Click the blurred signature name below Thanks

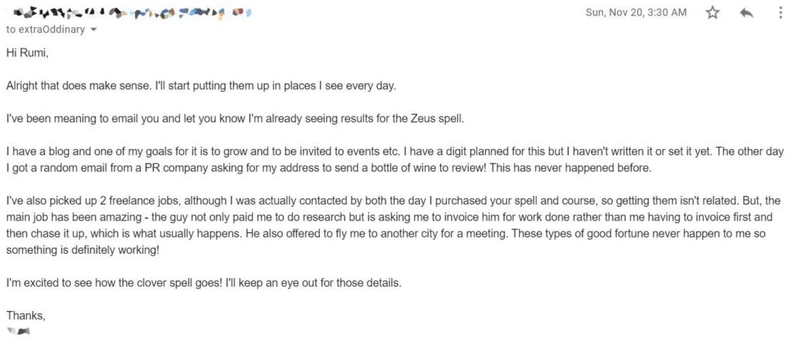pos(20,331)
